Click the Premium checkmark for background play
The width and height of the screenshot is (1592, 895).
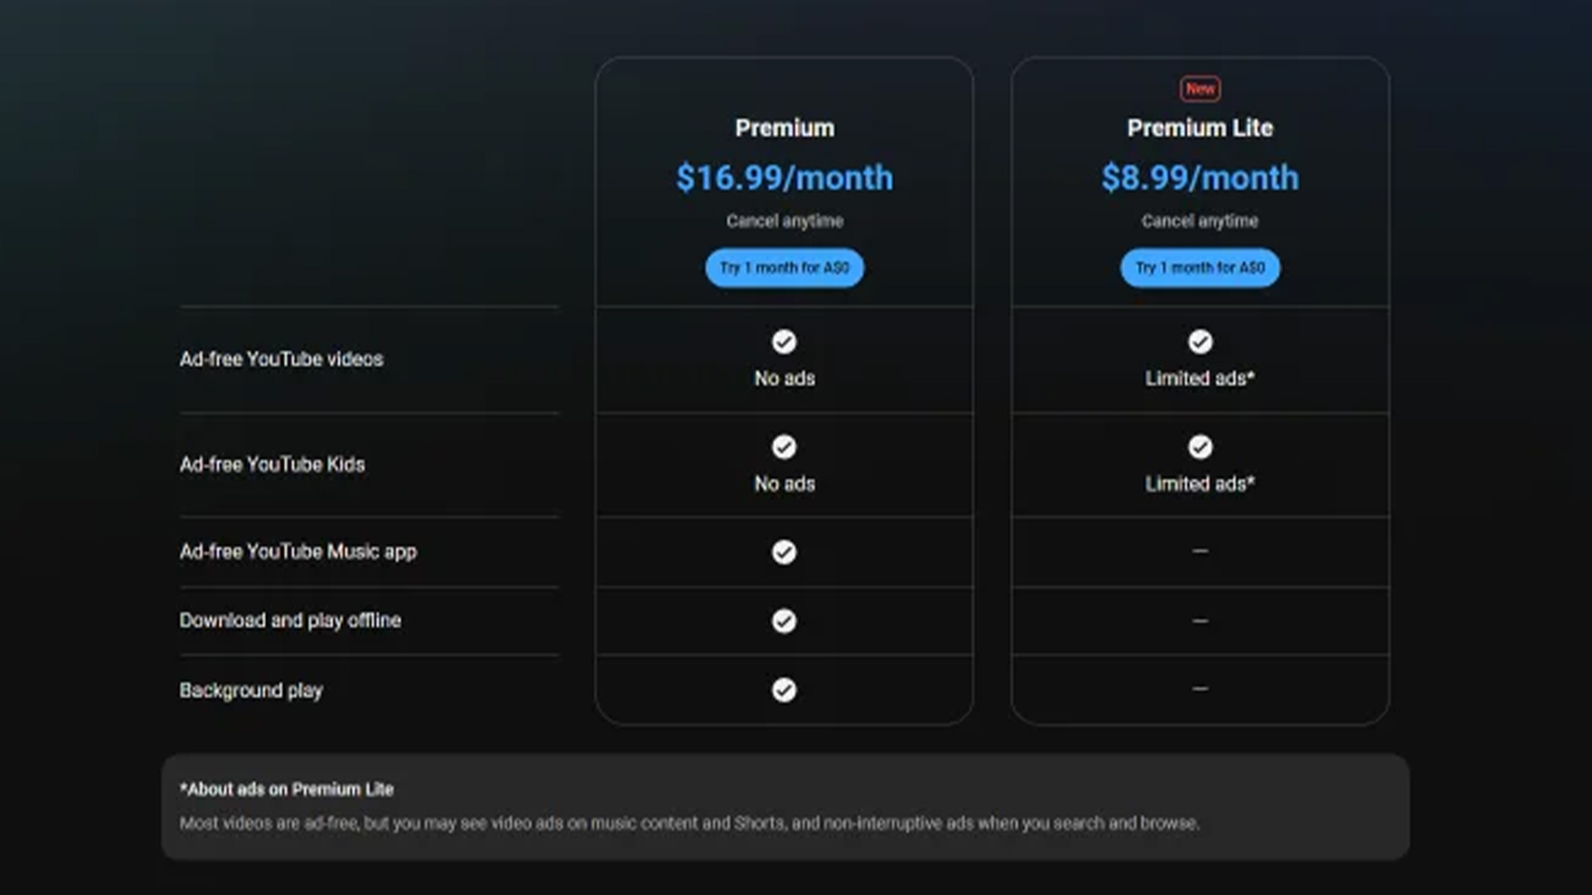tap(784, 689)
